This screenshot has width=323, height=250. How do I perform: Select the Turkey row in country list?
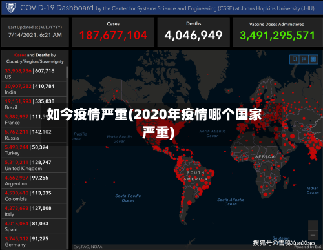coord(34,150)
